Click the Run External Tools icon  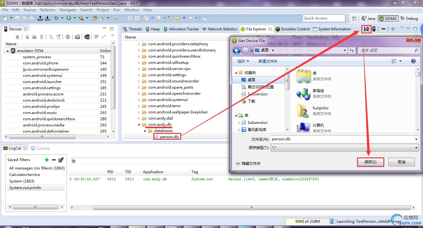(81, 18)
